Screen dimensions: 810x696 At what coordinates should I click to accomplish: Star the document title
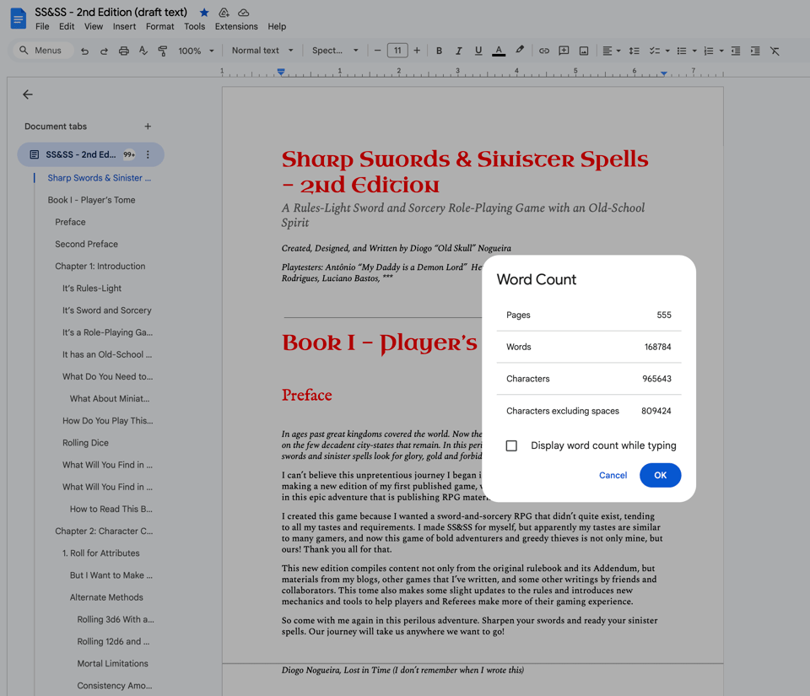pyautogui.click(x=204, y=13)
